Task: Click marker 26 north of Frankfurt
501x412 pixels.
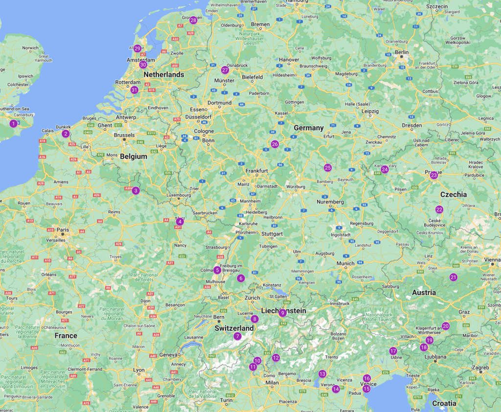Action: click(275, 144)
